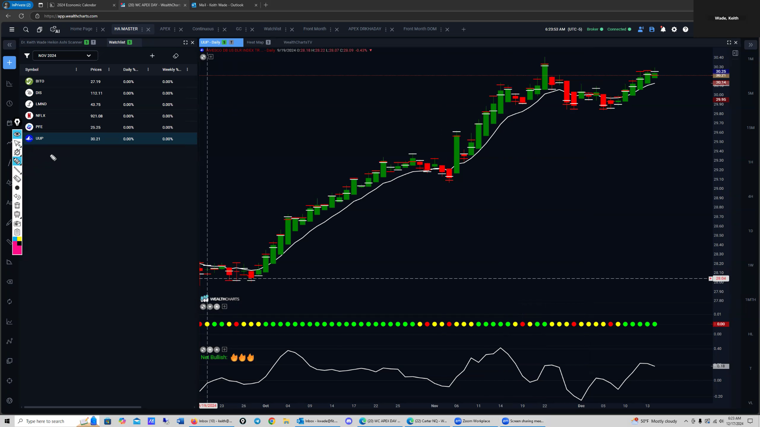Click the trash can in annotation palette

[17, 205]
